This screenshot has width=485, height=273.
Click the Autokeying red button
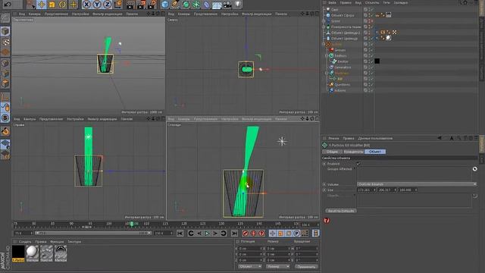[x=253, y=234]
